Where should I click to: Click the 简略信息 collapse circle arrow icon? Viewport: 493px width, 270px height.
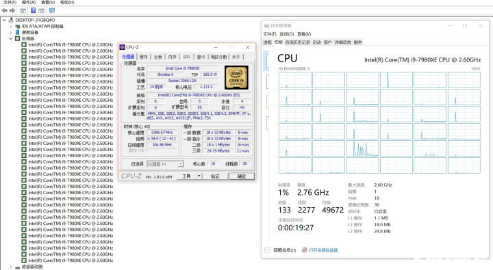coord(268,250)
